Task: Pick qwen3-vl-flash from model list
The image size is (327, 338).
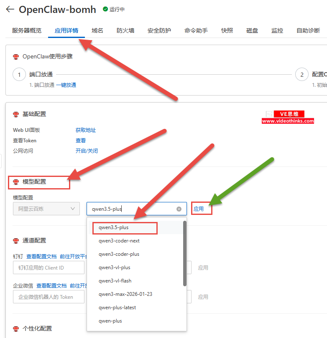Action: (115, 281)
